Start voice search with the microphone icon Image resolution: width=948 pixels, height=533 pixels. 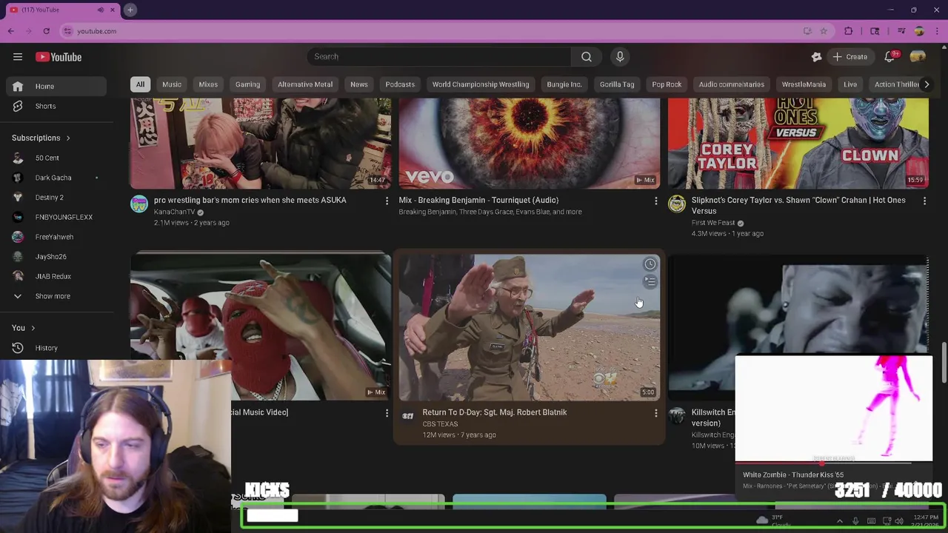(620, 57)
